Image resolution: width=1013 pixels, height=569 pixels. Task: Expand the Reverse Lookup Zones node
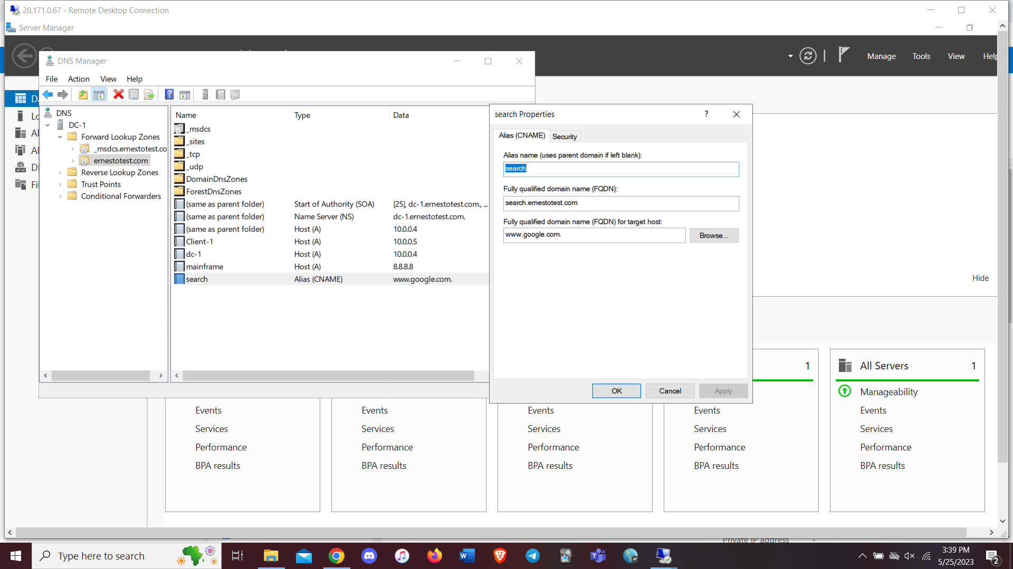point(61,172)
